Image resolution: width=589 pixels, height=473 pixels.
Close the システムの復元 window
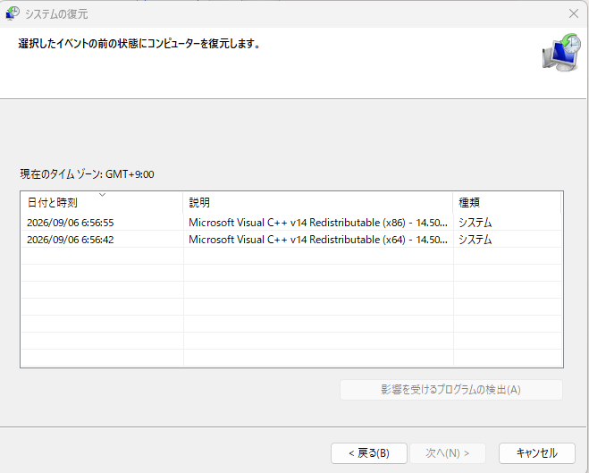573,14
